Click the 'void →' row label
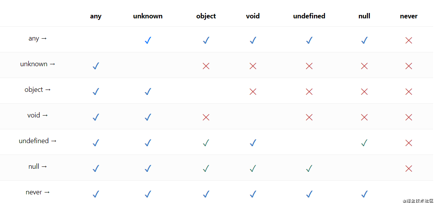 pos(38,115)
